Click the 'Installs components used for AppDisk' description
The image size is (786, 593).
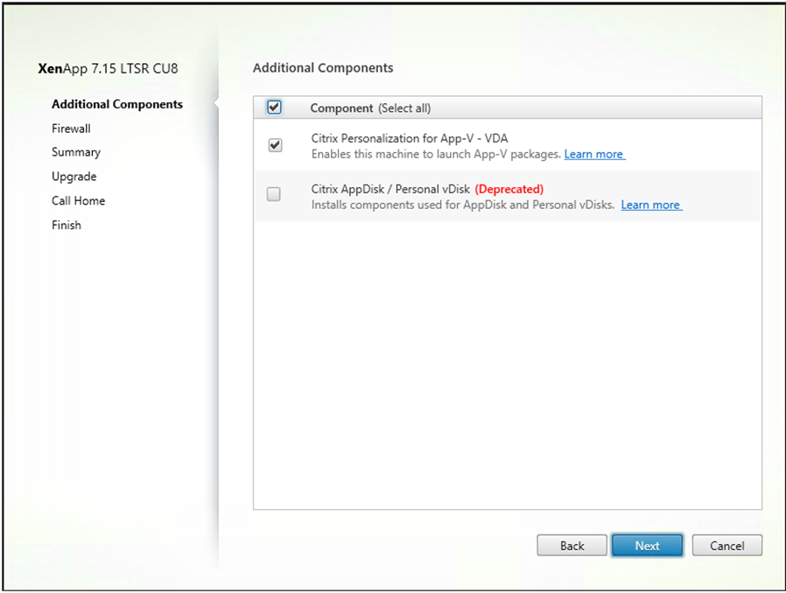[463, 205]
